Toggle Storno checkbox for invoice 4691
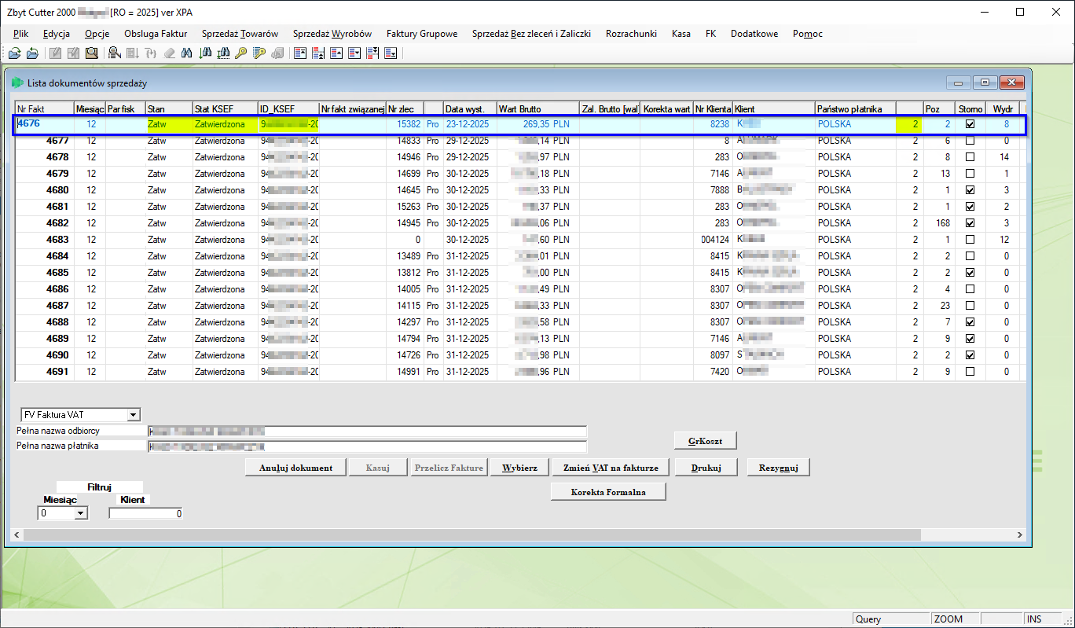1075x628 pixels. (970, 372)
